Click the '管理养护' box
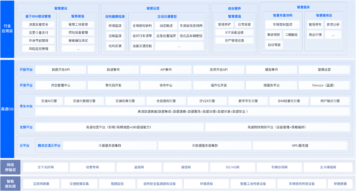This screenshot has width=356, height=191. [224, 24]
